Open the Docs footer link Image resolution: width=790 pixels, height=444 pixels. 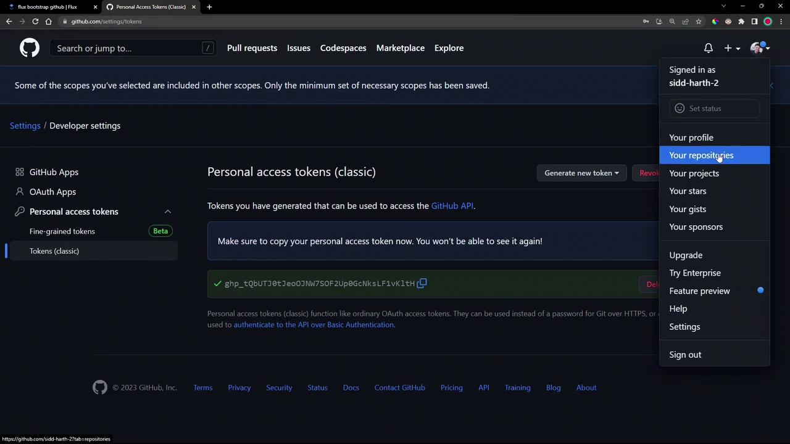(x=351, y=387)
